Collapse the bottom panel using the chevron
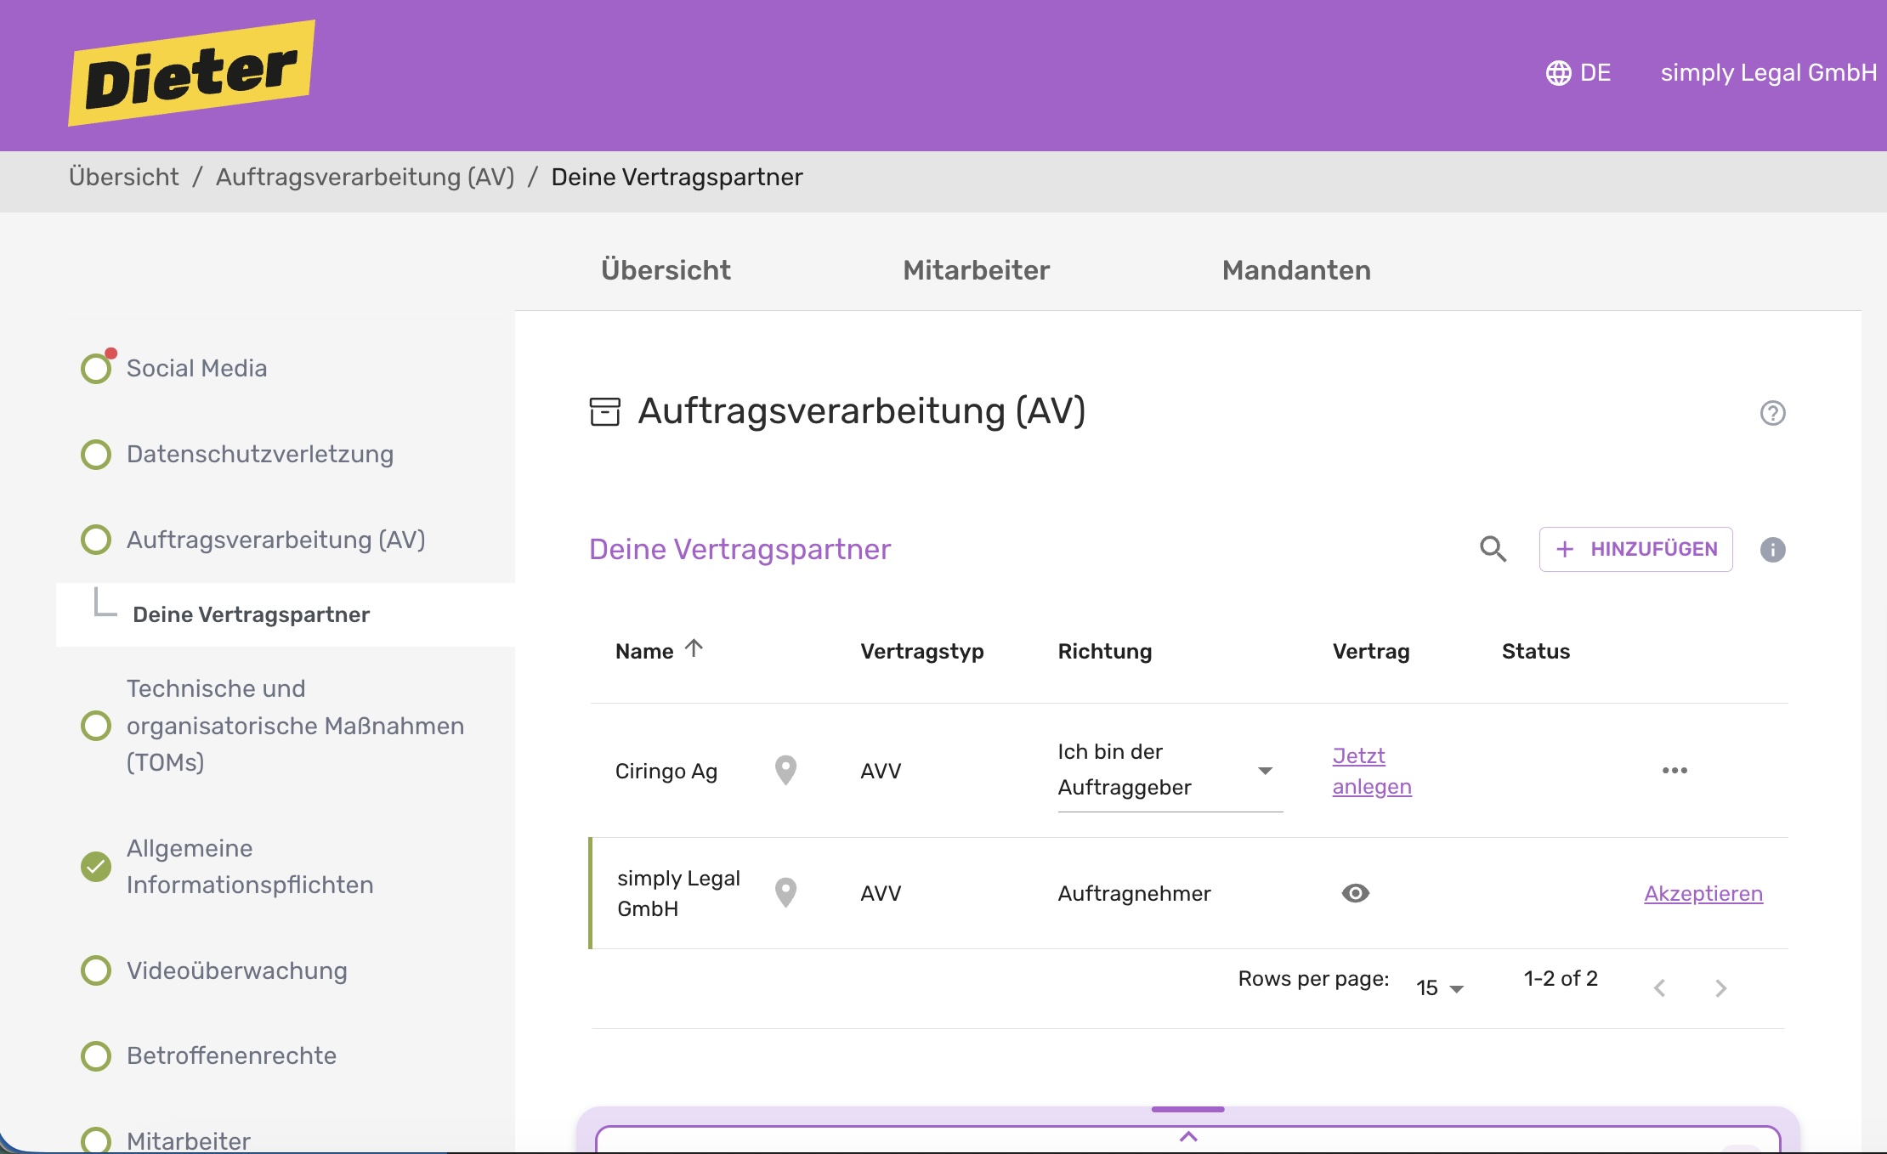This screenshot has height=1154, width=1887. pyautogui.click(x=1188, y=1137)
